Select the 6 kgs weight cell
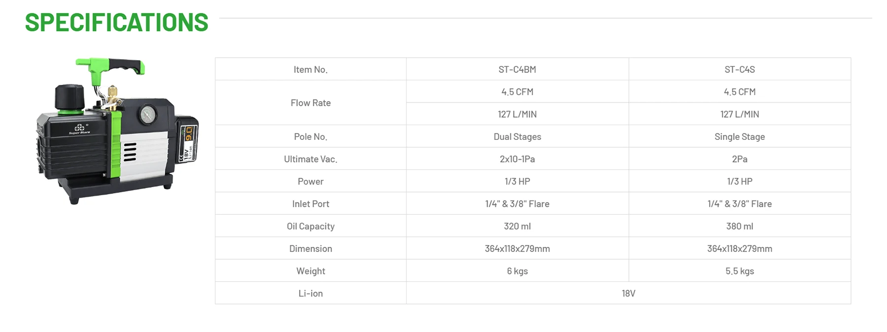The width and height of the screenshot is (887, 332). pyautogui.click(x=517, y=271)
